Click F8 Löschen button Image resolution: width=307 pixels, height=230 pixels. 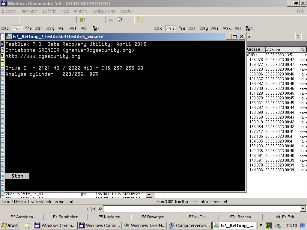pos(240,217)
